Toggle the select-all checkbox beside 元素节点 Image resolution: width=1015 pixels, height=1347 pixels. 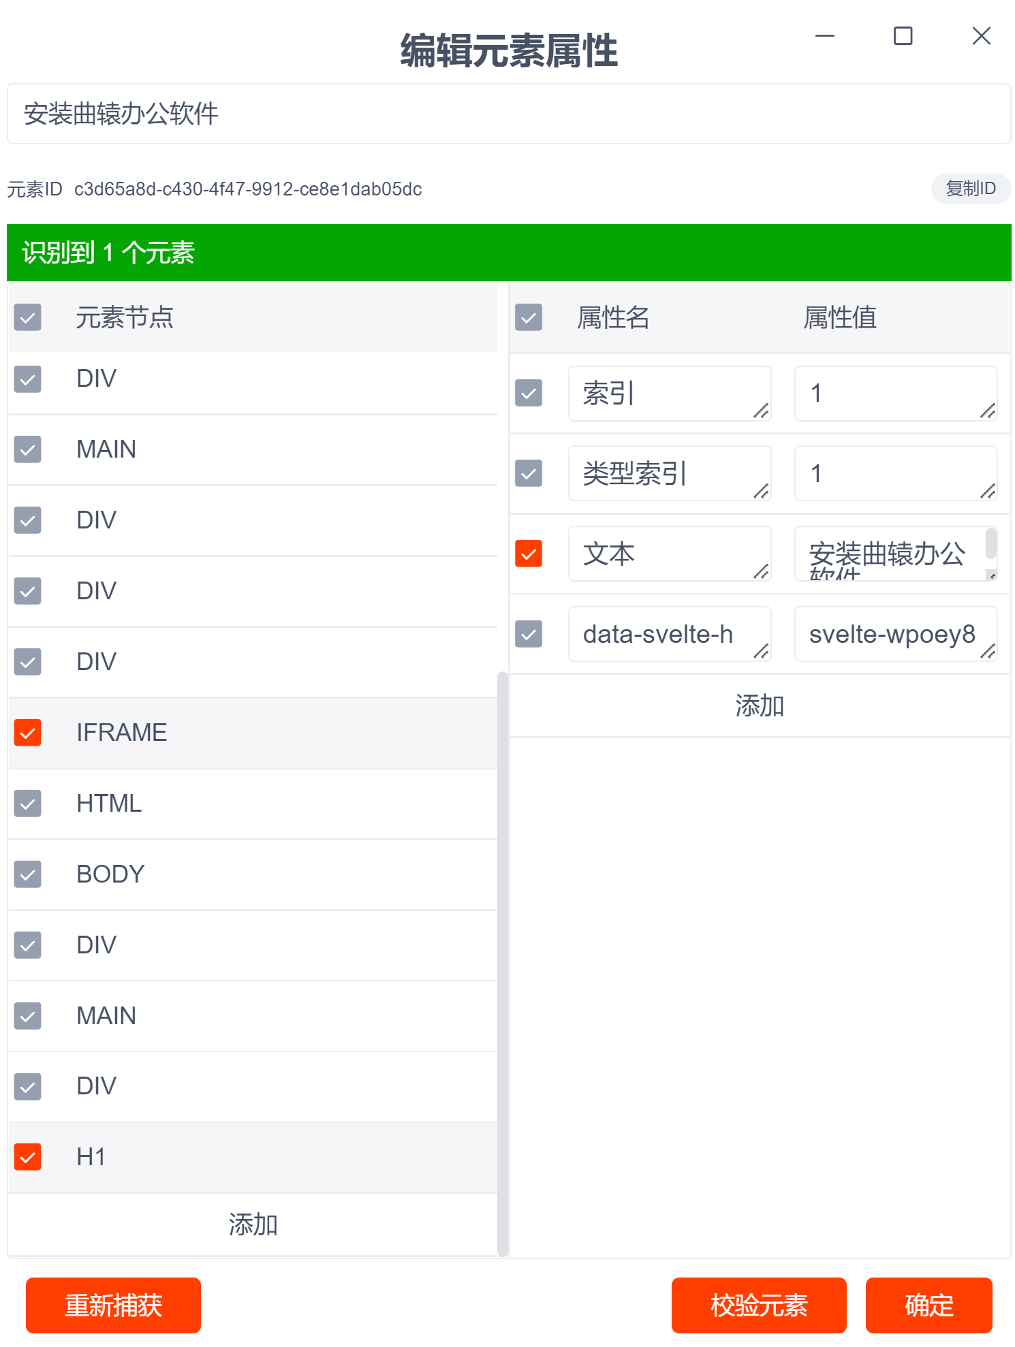(28, 317)
